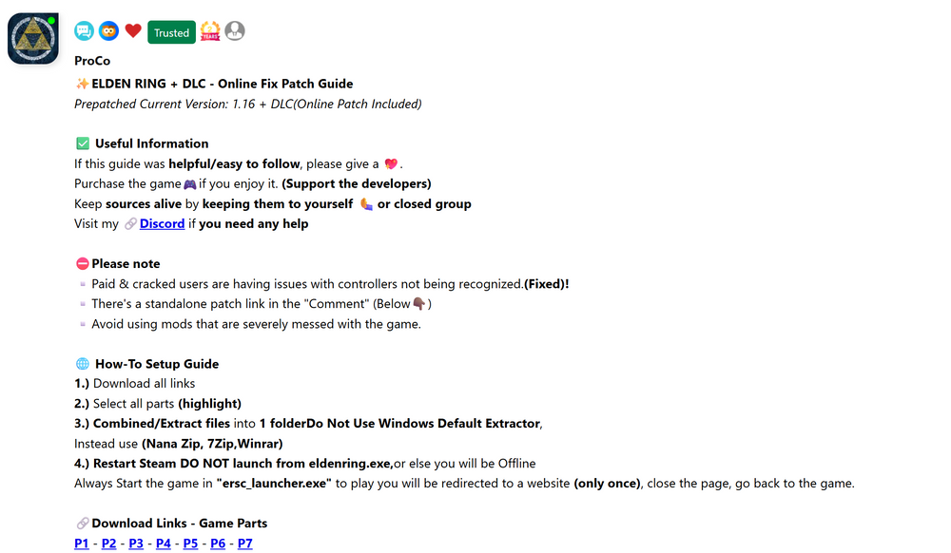The width and height of the screenshot is (951, 553).
Task: Open the ProCo username profile
Action: pyautogui.click(x=92, y=61)
